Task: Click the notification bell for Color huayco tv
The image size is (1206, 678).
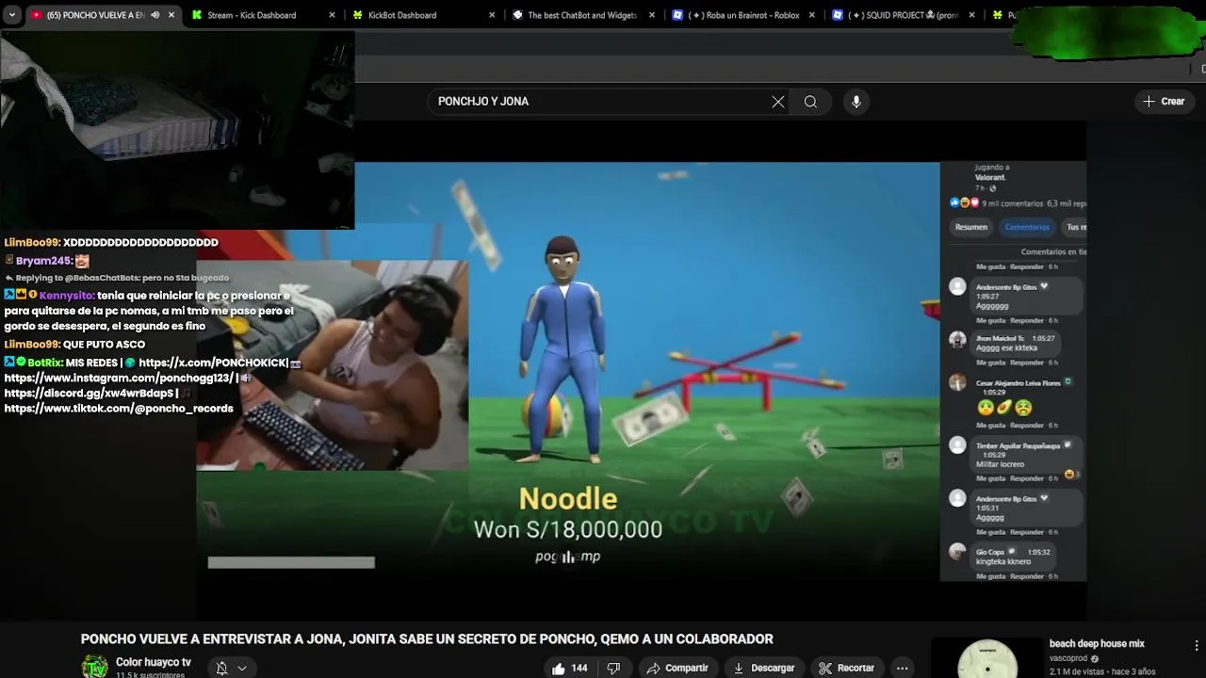Action: tap(221, 669)
